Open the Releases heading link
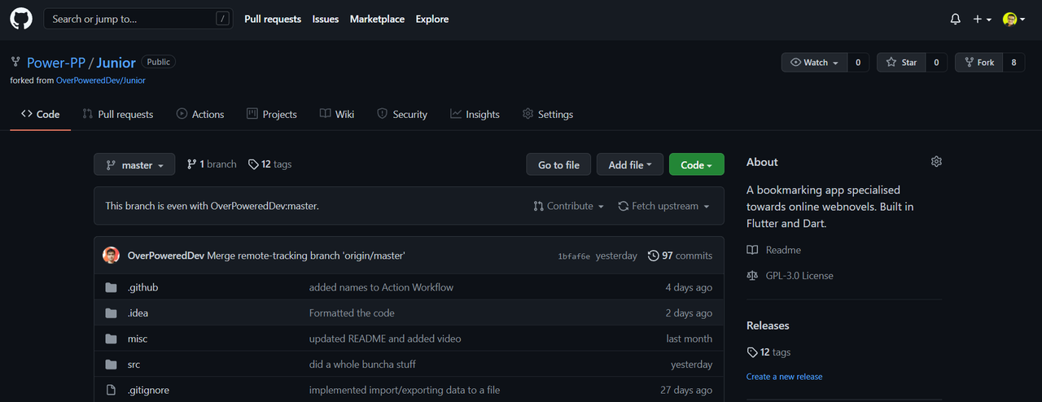Screen dimensions: 1042x402 [x=768, y=326]
